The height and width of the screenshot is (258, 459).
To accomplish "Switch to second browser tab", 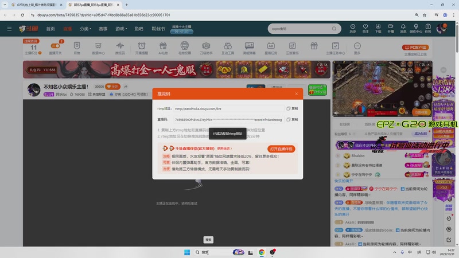I will pos(94,5).
